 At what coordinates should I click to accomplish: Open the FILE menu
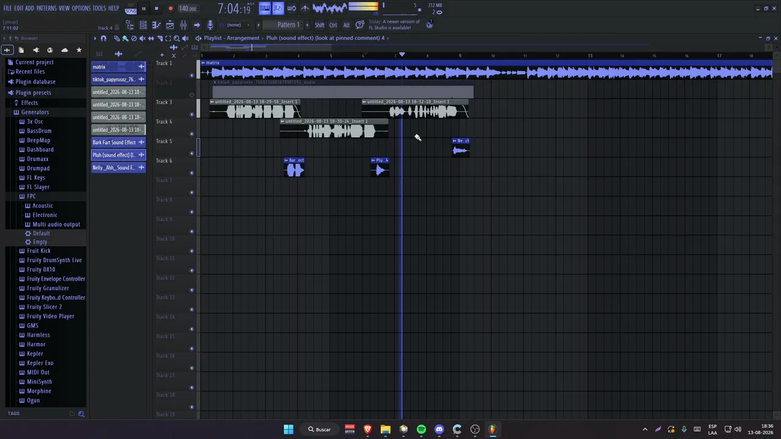pos(7,9)
